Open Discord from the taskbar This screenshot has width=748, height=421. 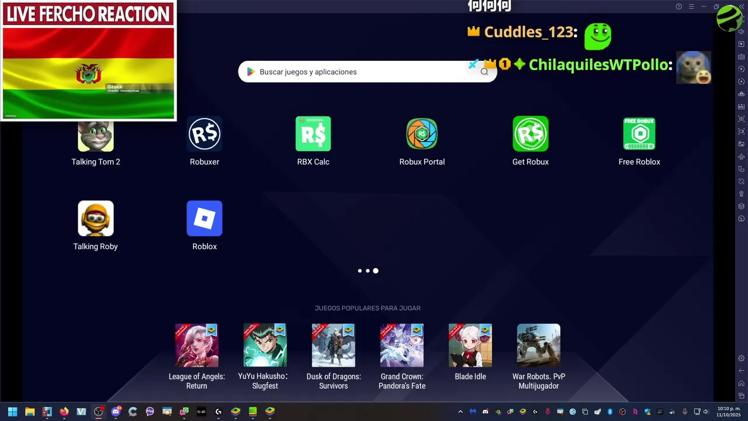click(x=116, y=412)
